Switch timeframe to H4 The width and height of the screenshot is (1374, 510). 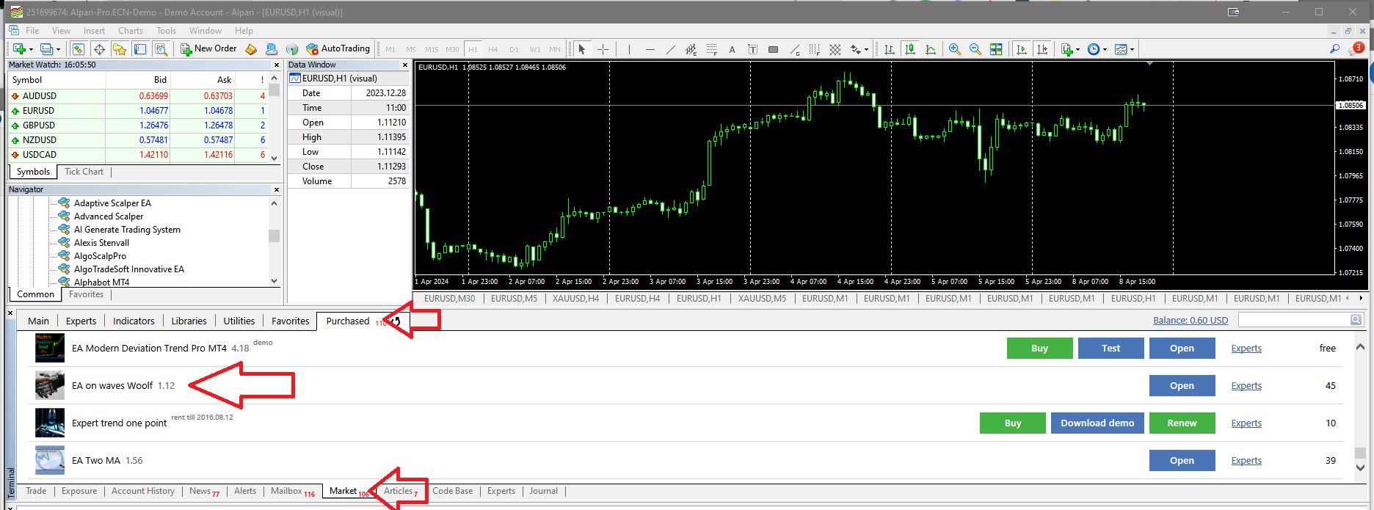pos(493,49)
